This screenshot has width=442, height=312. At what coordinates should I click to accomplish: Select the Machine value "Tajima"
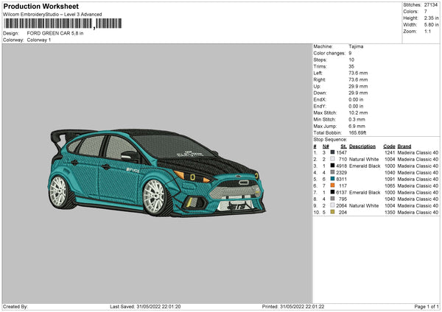pyautogui.click(x=356, y=46)
